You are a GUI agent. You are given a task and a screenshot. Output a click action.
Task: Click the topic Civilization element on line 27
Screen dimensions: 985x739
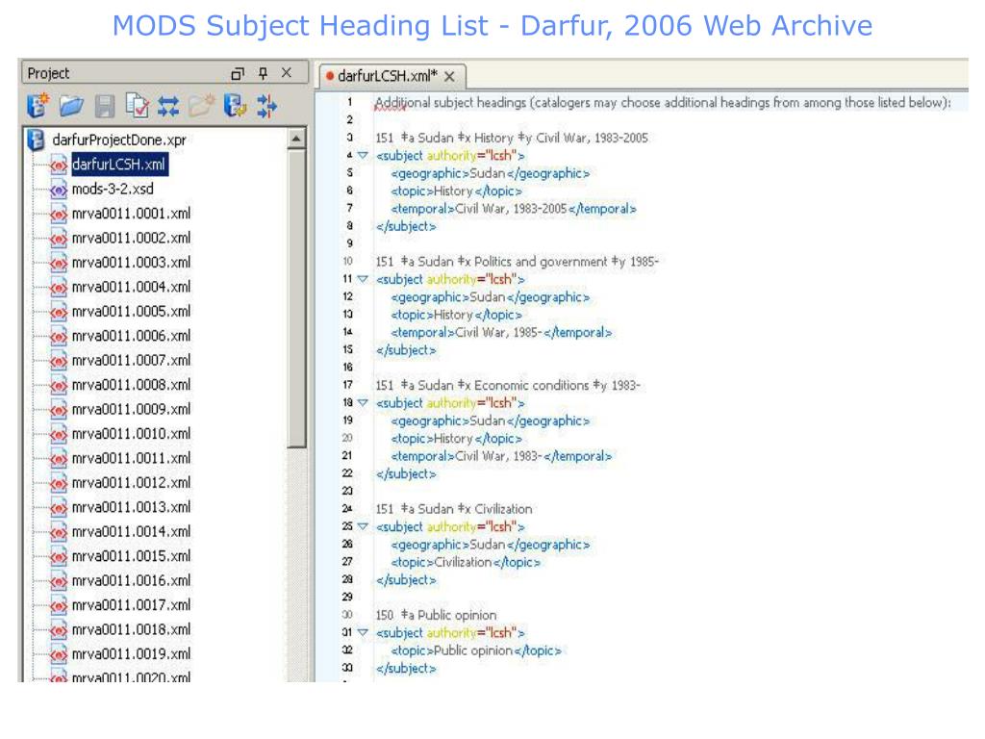466,562
